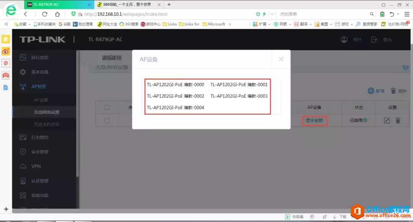The width and height of the screenshot is (413, 222).
Task: Click 删除 delete button
Action: (x=398, y=91)
